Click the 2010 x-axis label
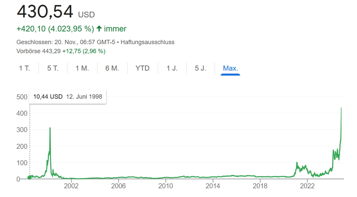The image size is (357, 197). (x=166, y=186)
